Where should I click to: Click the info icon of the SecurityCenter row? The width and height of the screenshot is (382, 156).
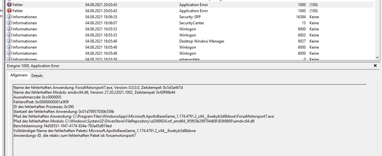click(x=9, y=23)
